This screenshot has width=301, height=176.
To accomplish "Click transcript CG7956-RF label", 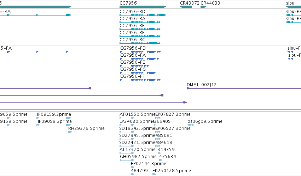I will 132,33.
